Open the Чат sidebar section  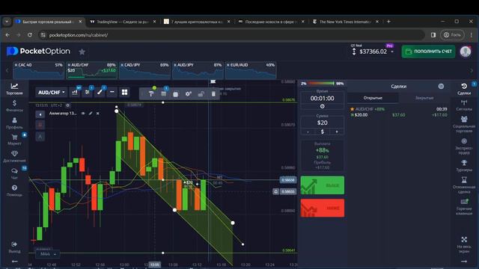click(14, 173)
